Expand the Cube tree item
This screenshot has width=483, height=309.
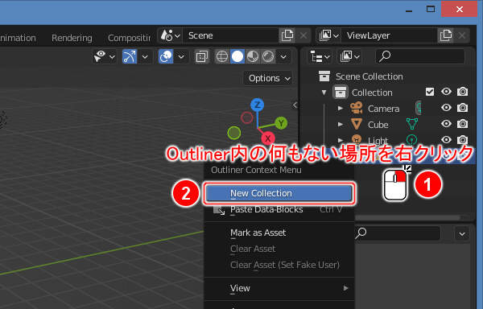tap(340, 125)
